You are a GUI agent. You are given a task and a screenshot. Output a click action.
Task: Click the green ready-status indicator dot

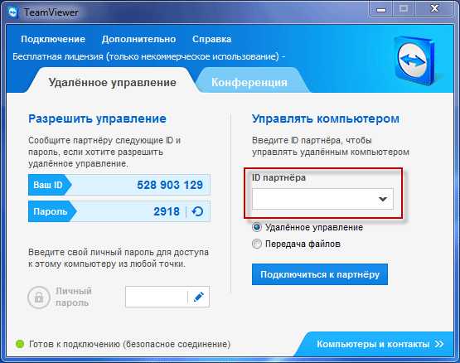pyautogui.click(x=20, y=344)
